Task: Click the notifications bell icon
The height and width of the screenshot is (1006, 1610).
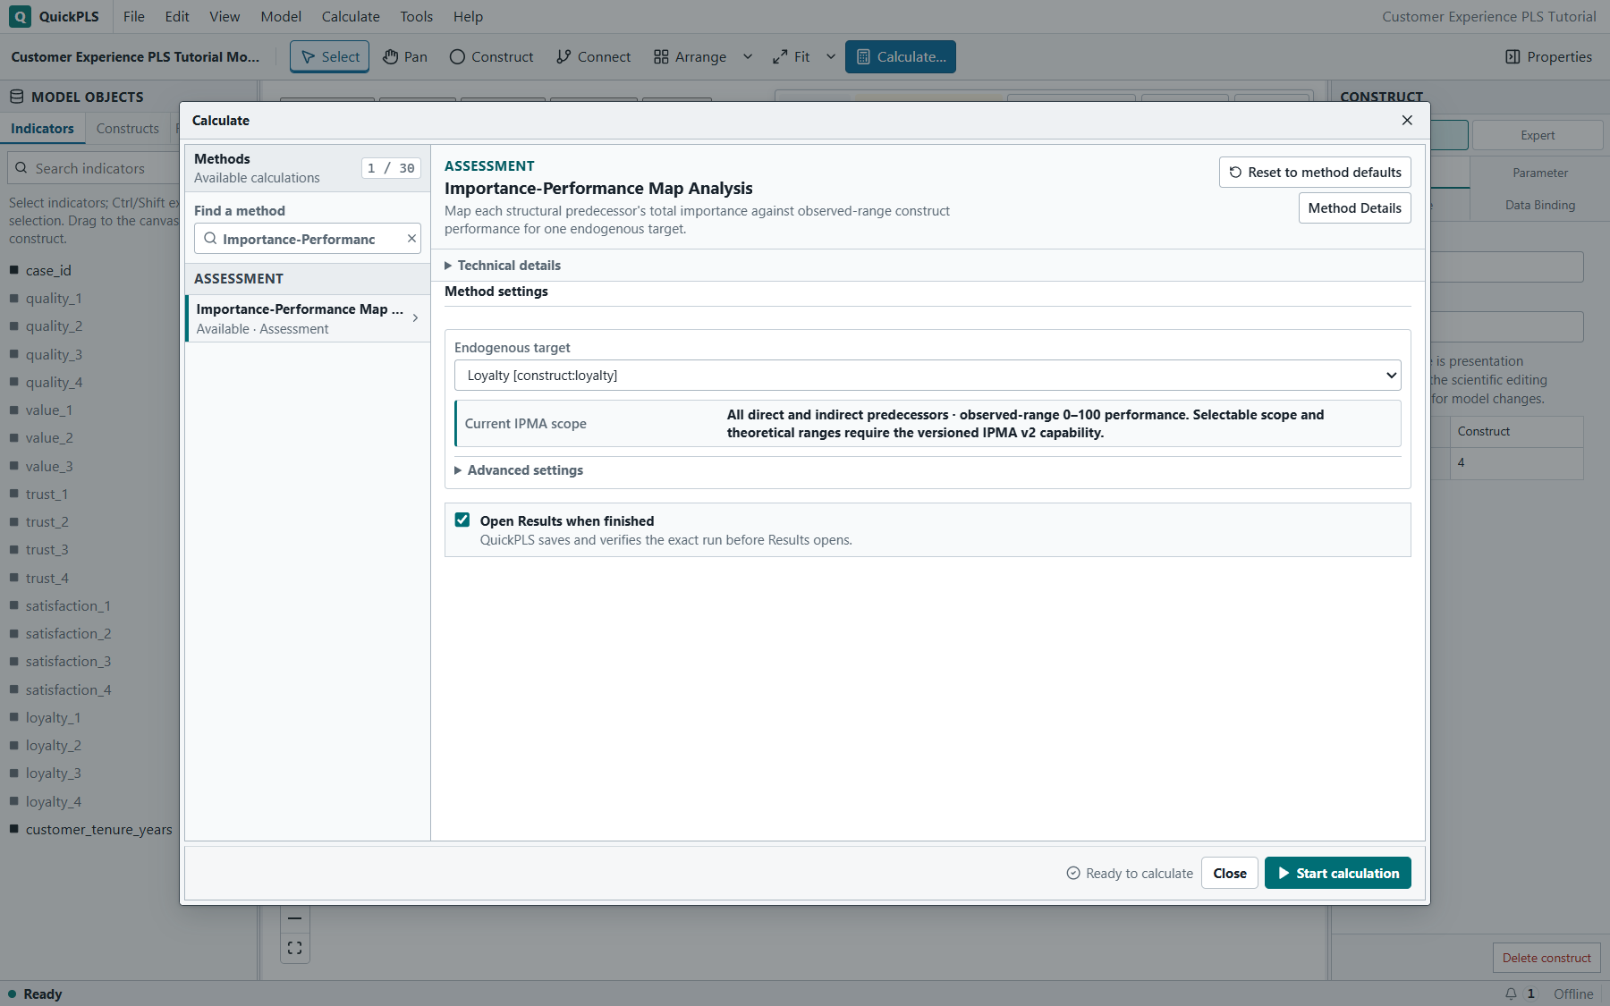Action: pyautogui.click(x=1511, y=993)
